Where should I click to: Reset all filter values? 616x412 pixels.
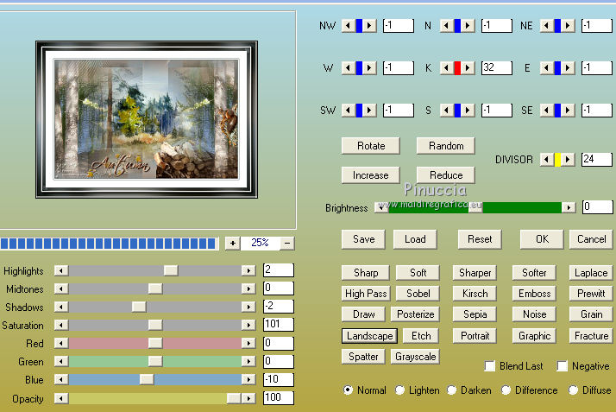click(x=480, y=239)
